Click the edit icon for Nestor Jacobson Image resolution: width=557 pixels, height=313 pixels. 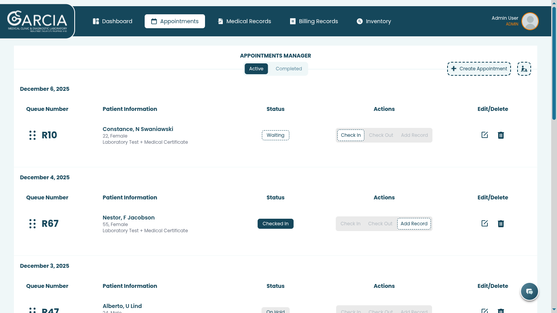coord(484,223)
